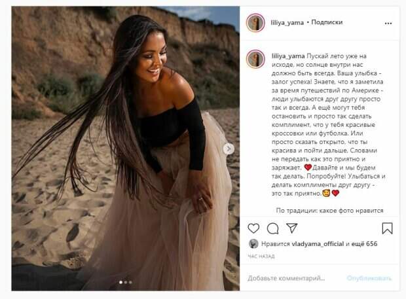
Task: Click the Опубликовать post button
Action: tap(369, 278)
